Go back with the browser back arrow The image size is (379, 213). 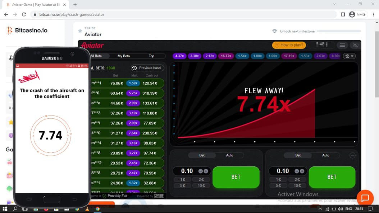click(6, 14)
